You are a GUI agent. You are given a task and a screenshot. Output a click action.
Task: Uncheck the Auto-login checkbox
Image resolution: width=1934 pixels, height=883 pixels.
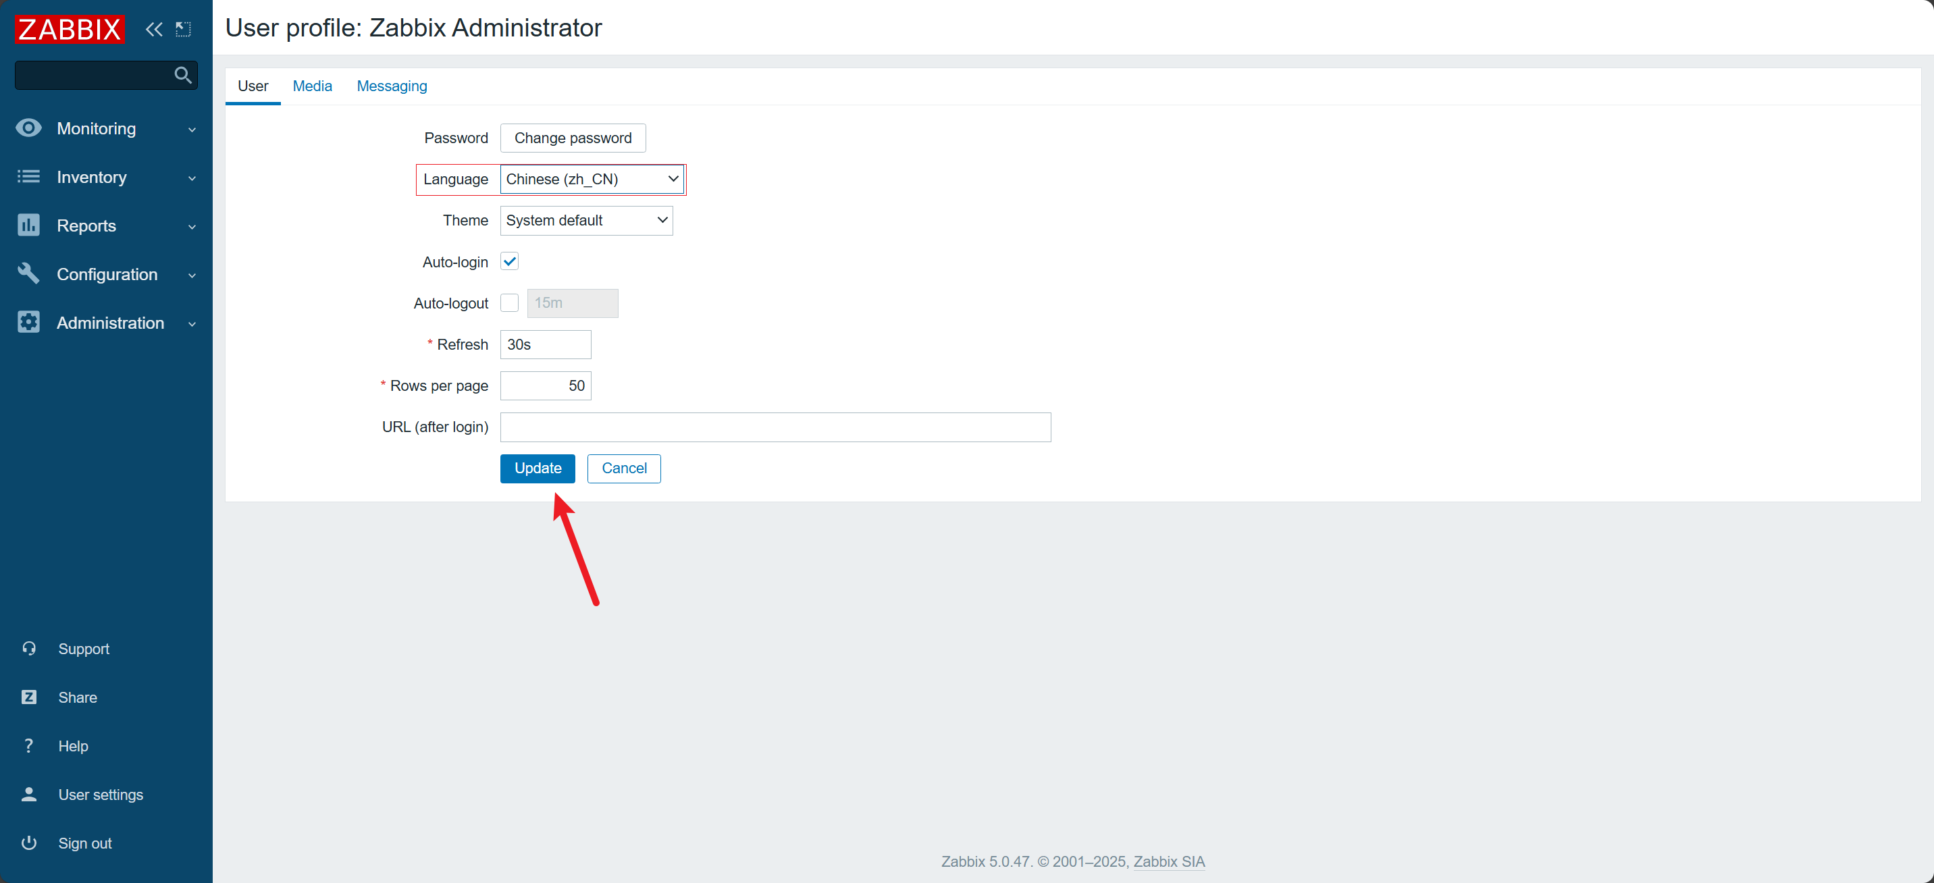pos(509,261)
